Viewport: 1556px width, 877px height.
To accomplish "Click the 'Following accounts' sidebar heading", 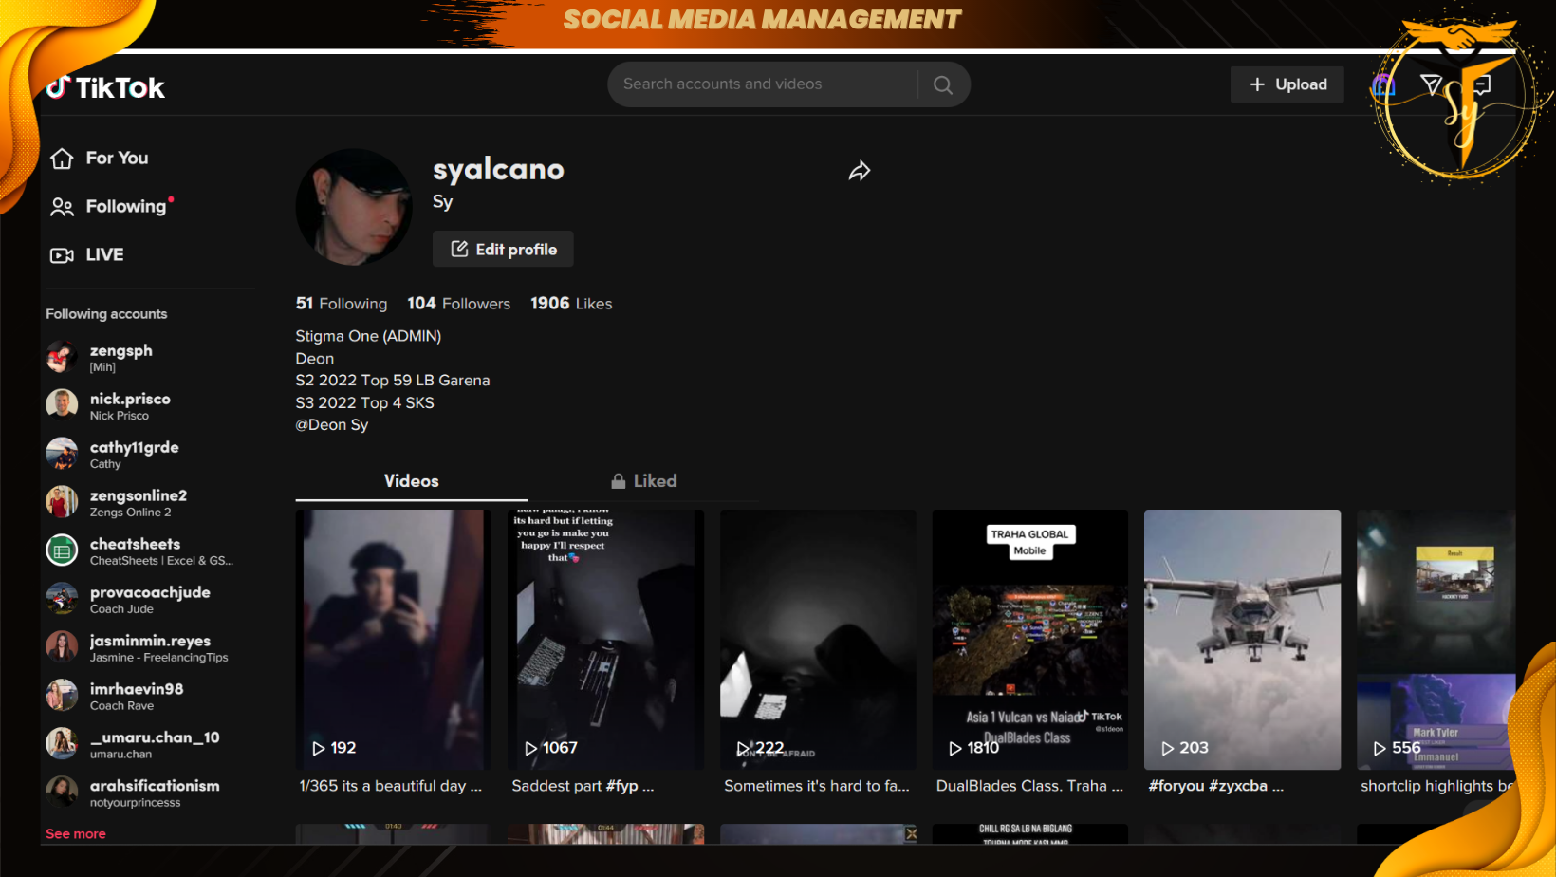I will [106, 314].
